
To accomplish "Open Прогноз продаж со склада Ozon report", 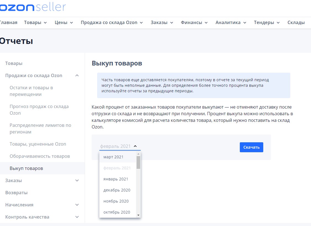I will tap(39, 110).
